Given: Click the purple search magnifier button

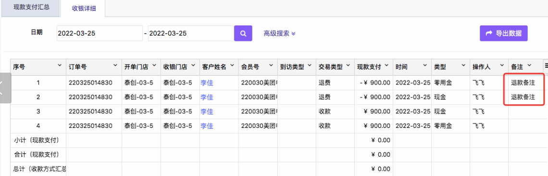Looking at the screenshot, I should (x=243, y=34).
